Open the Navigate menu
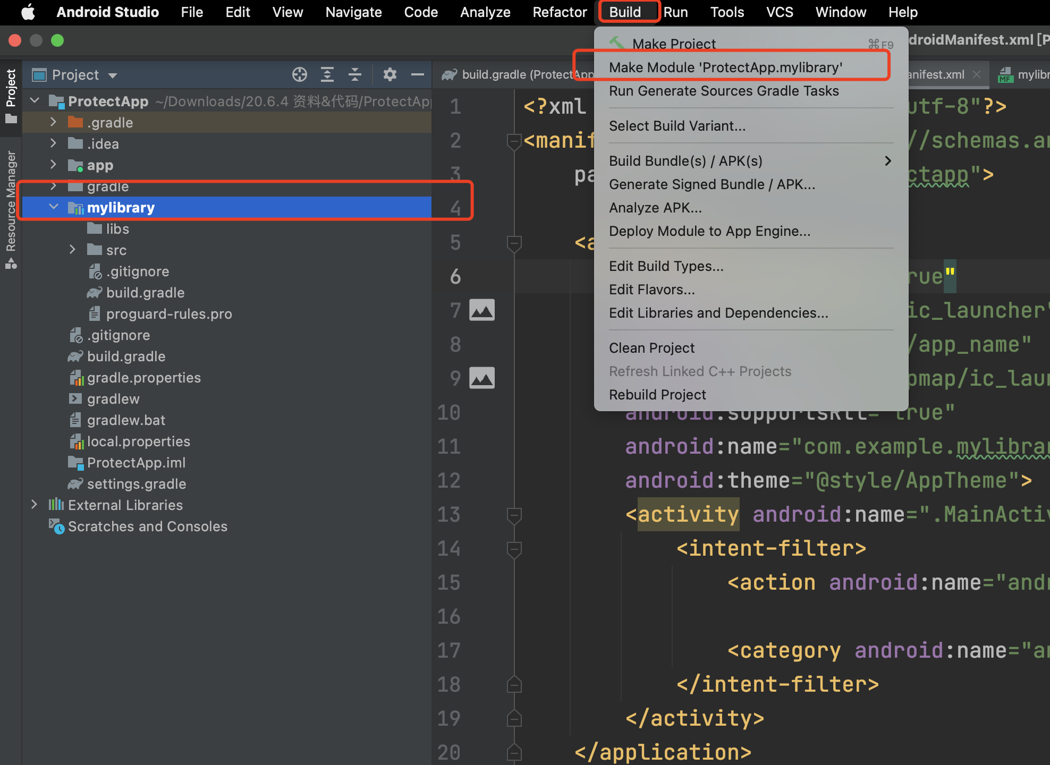1050x765 pixels. coord(353,12)
